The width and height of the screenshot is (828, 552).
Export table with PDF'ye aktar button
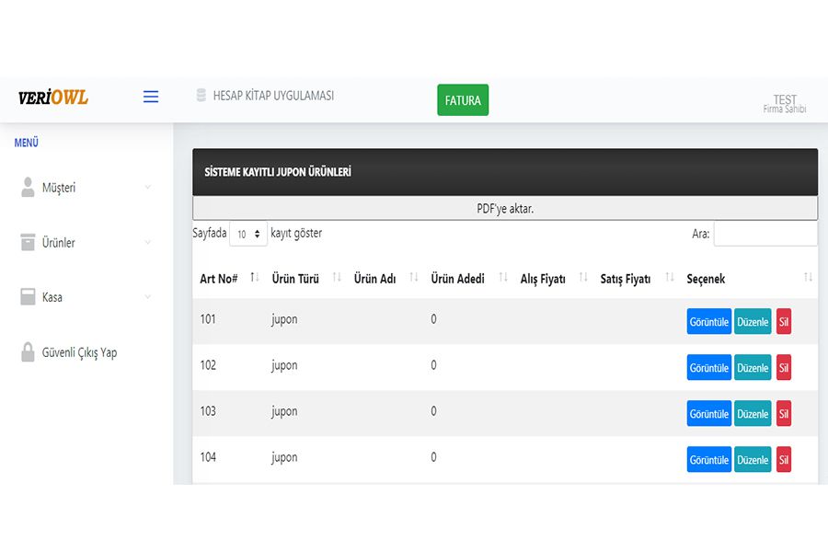505,208
